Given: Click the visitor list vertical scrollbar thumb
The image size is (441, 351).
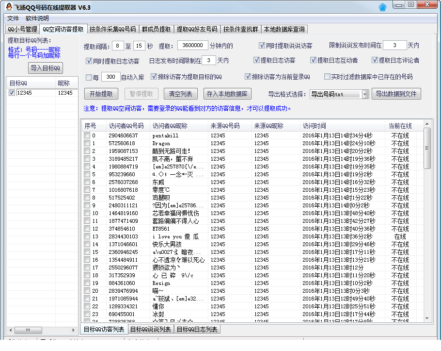Looking at the screenshot, I should 427,149.
